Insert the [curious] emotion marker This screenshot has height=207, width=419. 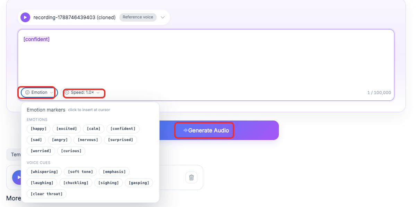pos(71,151)
